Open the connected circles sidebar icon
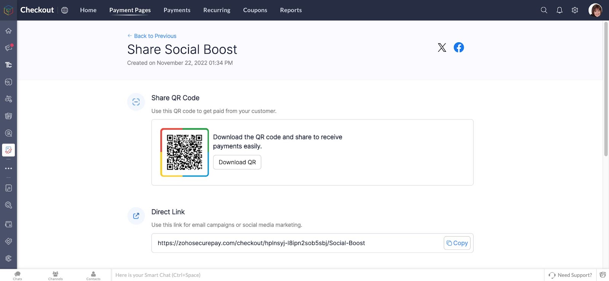 point(8,99)
